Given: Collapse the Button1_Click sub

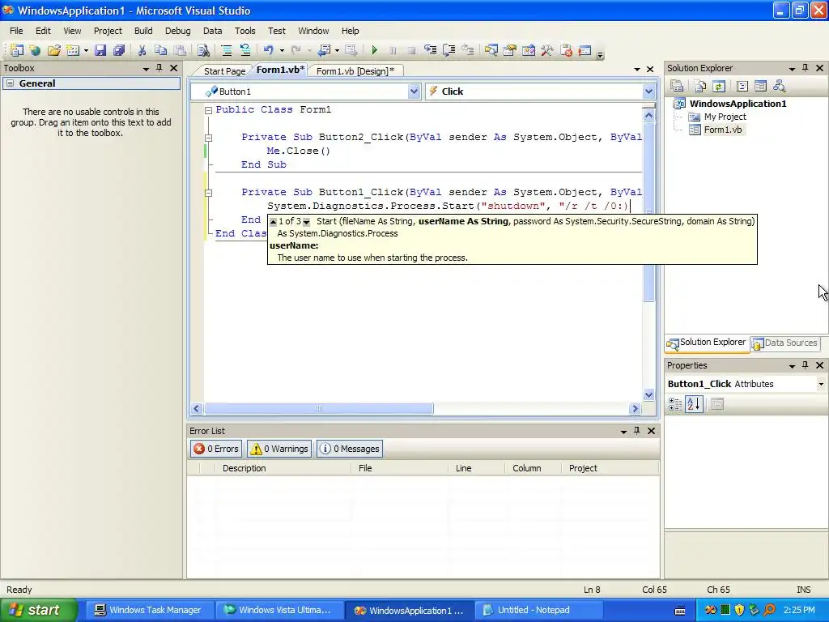Looking at the screenshot, I should [208, 193].
